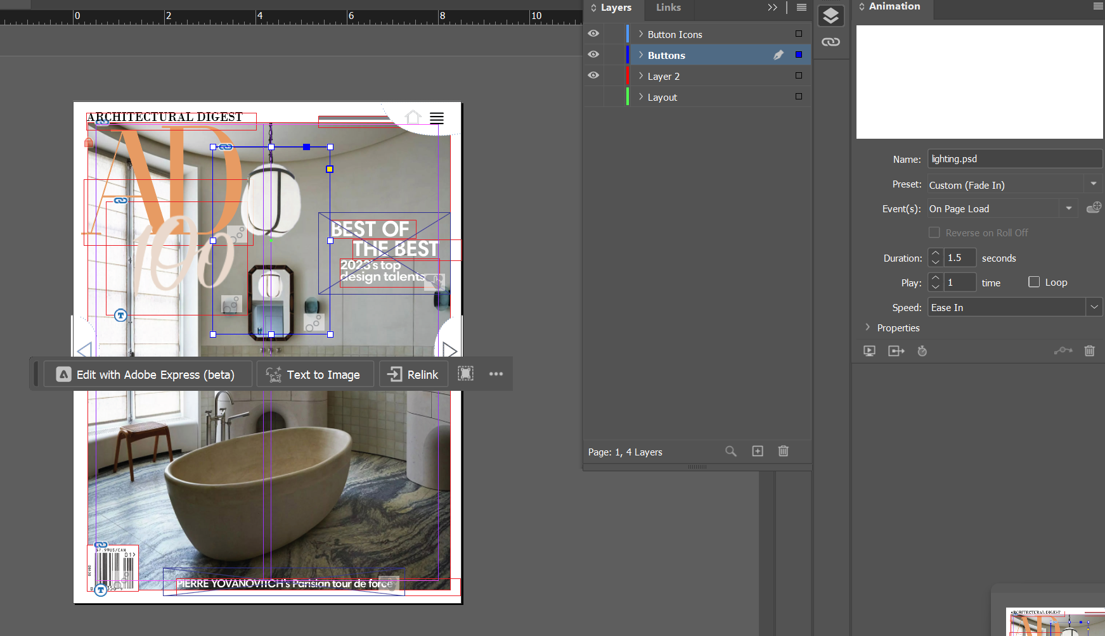Toggle visibility of the Layer 2 layer
1105x636 pixels.
pos(593,75)
